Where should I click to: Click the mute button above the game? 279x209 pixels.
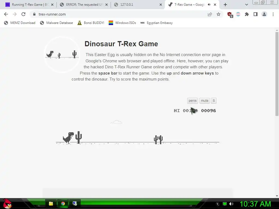coord(204,101)
